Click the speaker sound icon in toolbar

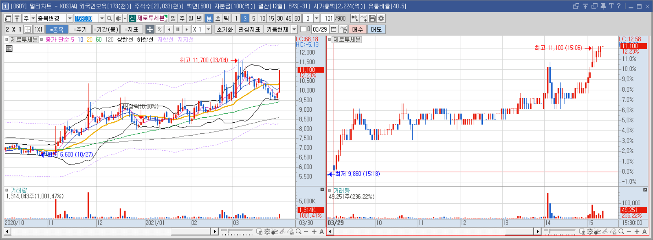[118, 18]
